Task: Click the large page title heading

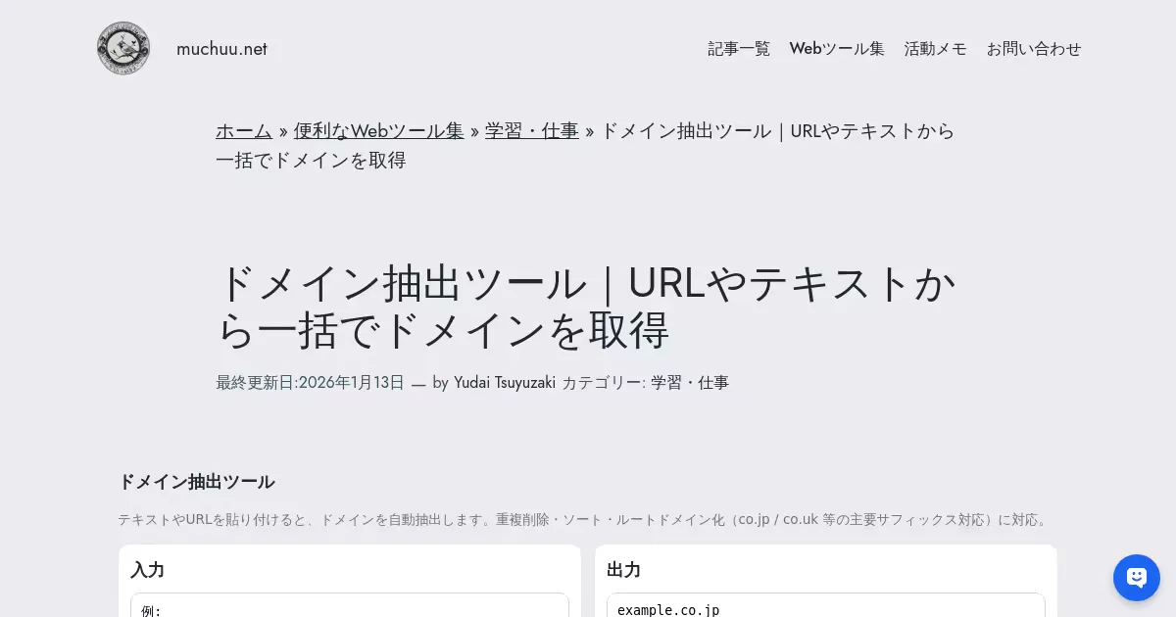Action: (586, 307)
